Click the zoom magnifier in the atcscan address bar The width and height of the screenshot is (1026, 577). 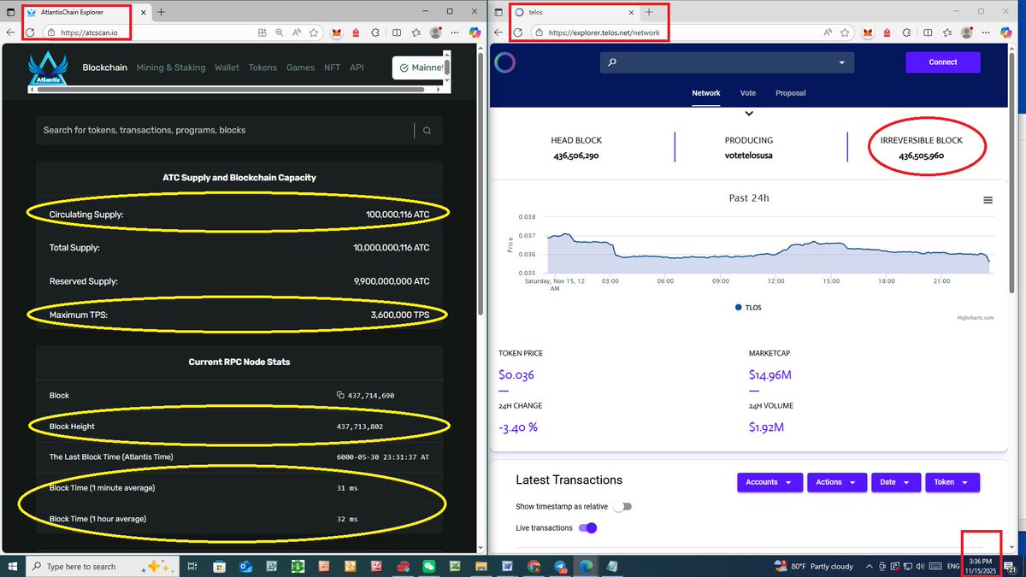(x=280, y=32)
